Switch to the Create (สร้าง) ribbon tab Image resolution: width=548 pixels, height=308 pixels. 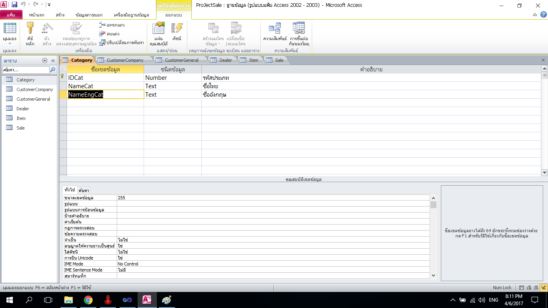coord(60,15)
